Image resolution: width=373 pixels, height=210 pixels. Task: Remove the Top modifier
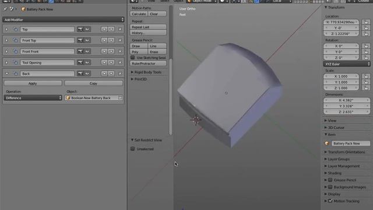[x=120, y=29]
